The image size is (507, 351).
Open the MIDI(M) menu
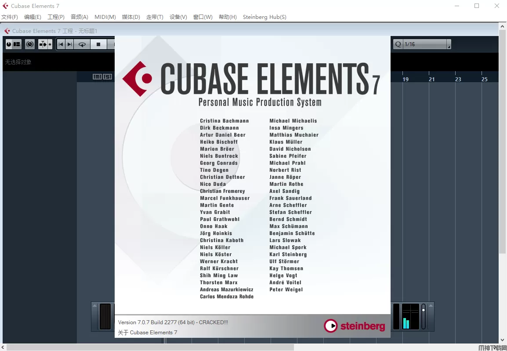pyautogui.click(x=105, y=17)
